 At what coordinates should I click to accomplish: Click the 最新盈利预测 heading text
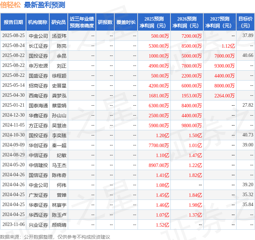(44, 5)
